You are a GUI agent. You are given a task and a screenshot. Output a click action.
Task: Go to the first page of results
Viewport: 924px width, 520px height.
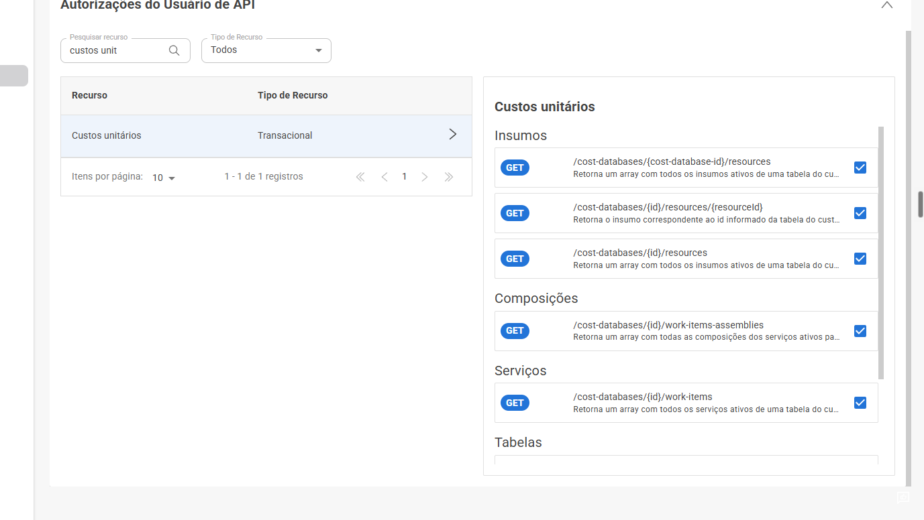pos(360,177)
